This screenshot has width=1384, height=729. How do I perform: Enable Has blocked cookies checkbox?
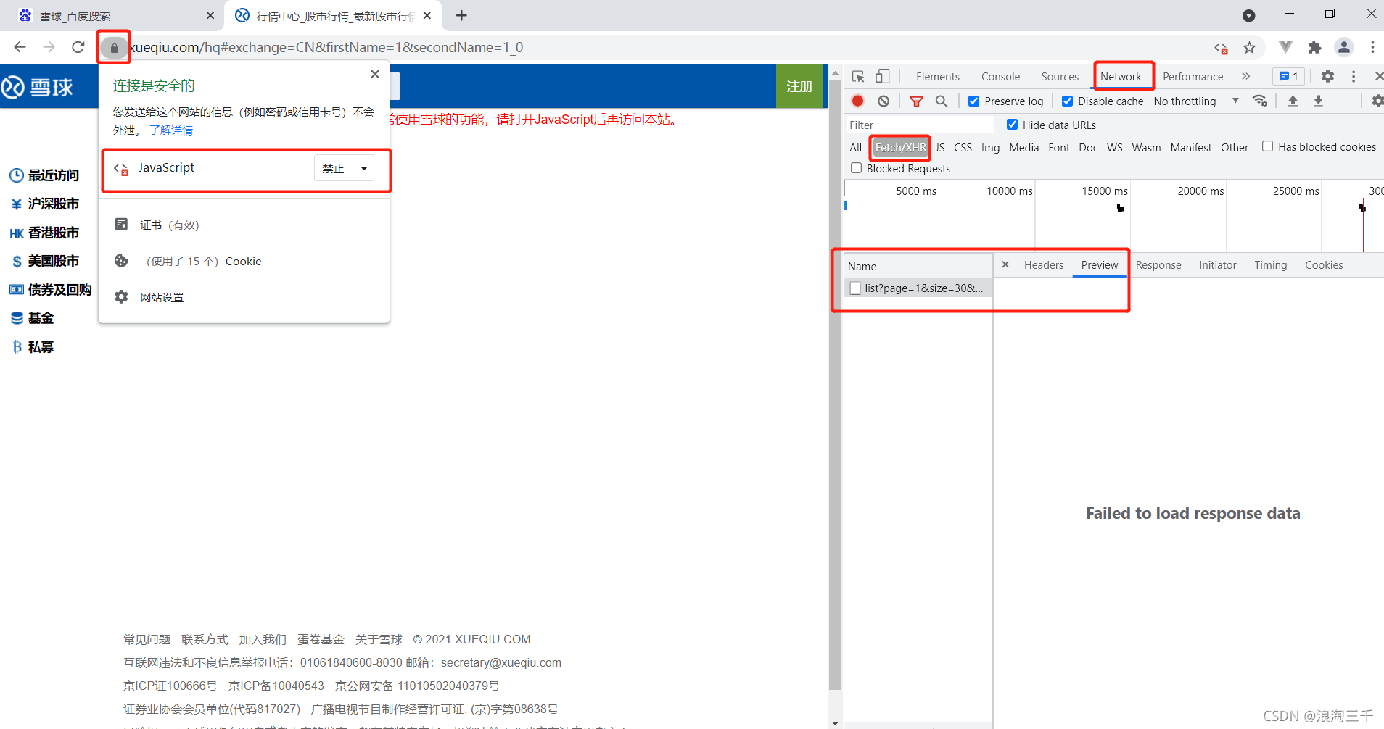tap(1267, 146)
